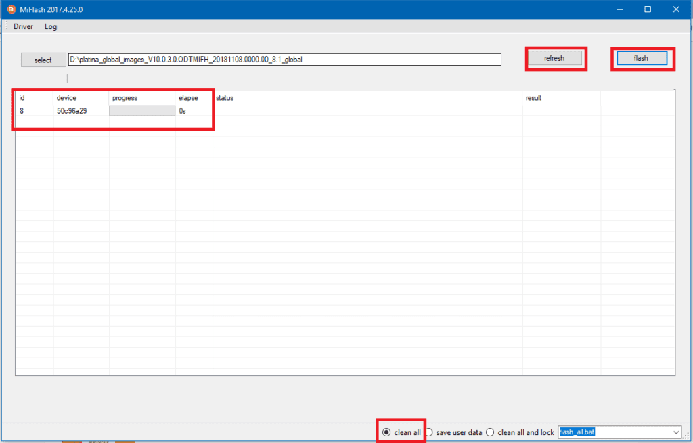Image resolution: width=693 pixels, height=443 pixels.
Task: Click the elapse column header
Action: pyautogui.click(x=194, y=98)
